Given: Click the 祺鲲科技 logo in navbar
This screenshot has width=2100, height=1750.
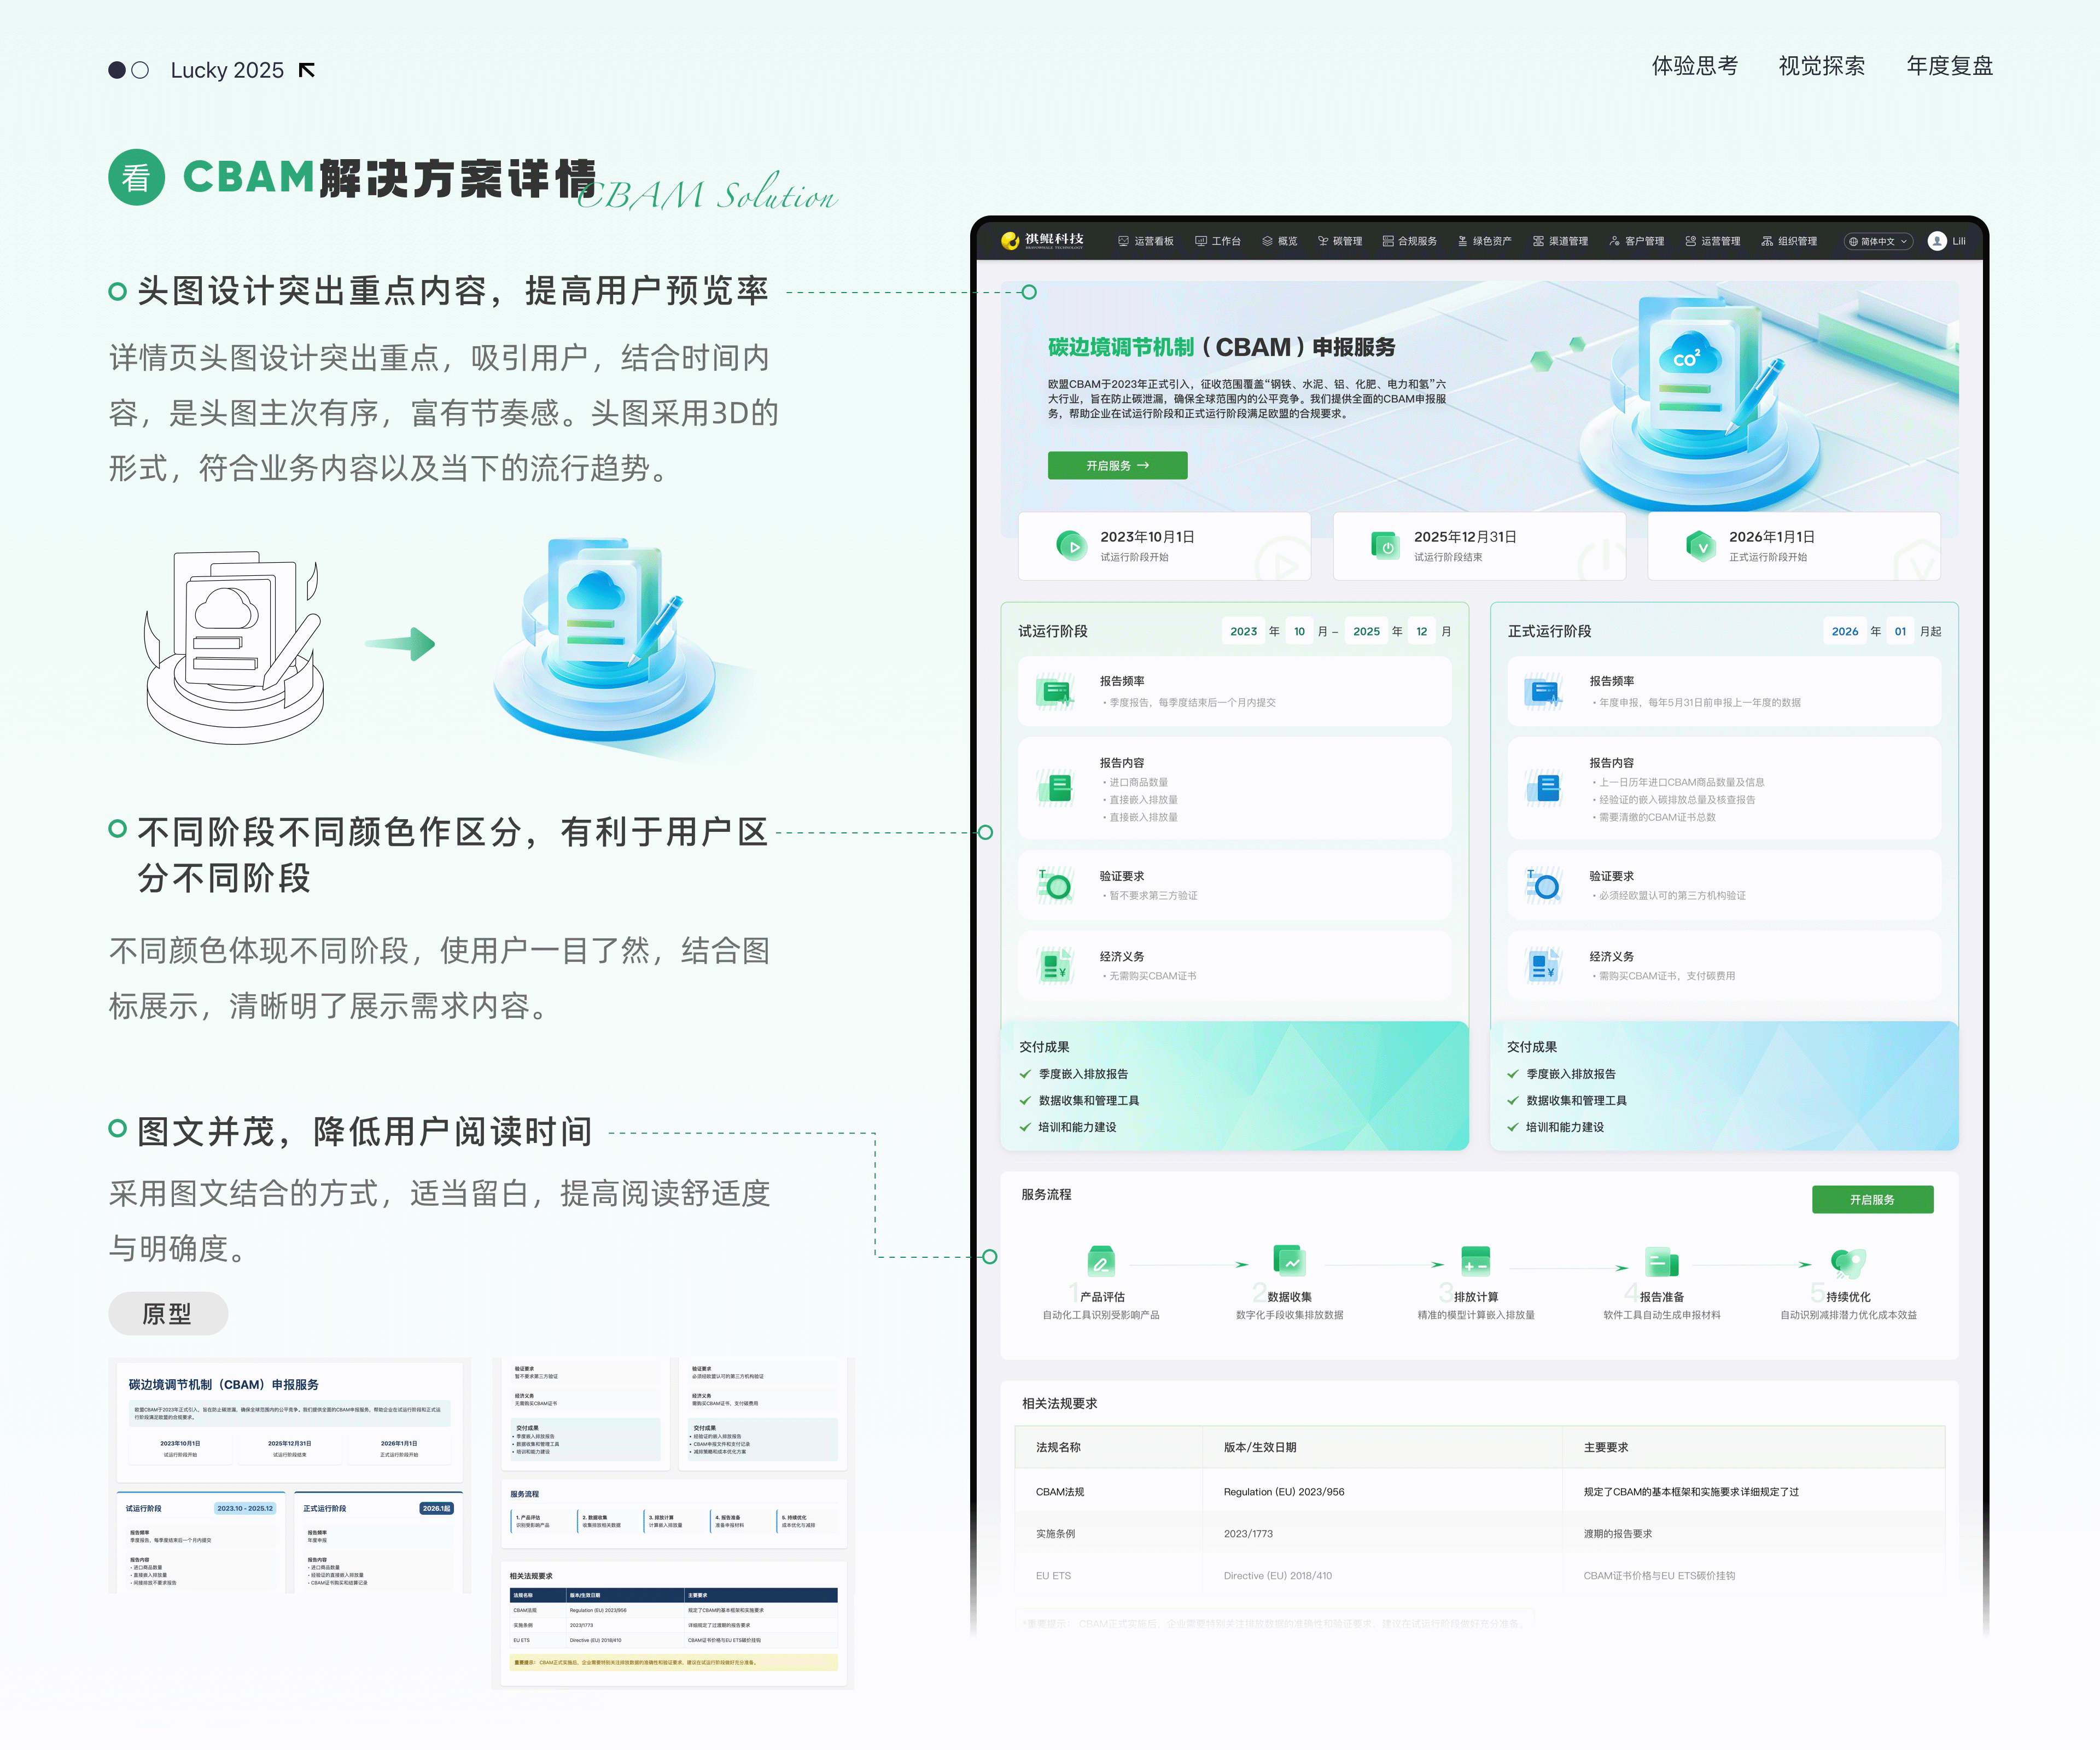Looking at the screenshot, I should [x=1042, y=240].
